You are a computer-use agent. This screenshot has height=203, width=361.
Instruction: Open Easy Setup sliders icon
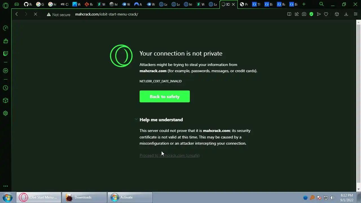355,14
